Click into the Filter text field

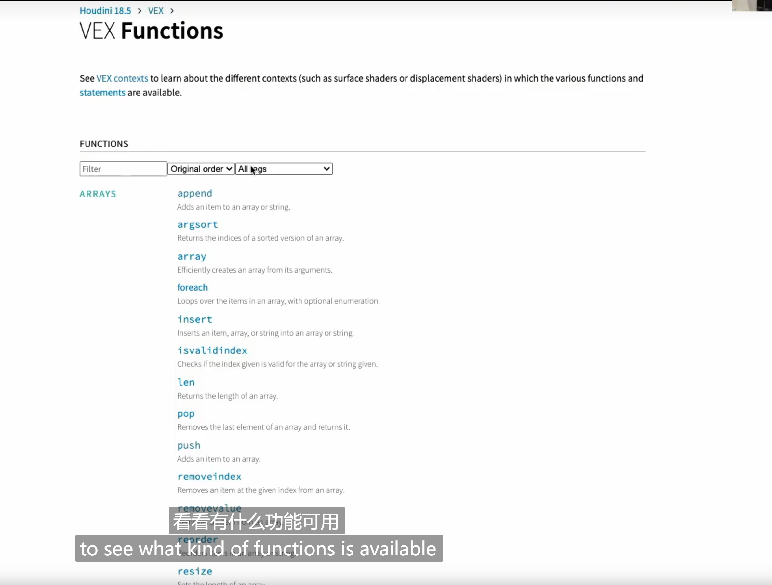(123, 169)
